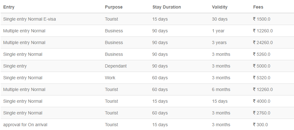
Task: Select the 30 days validity cell
Action: click(220, 19)
